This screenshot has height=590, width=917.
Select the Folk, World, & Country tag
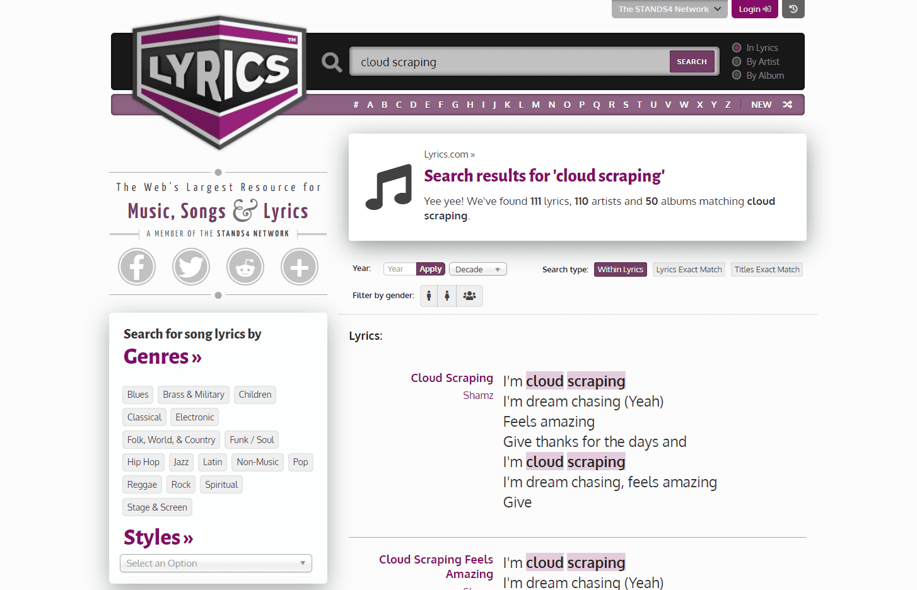[172, 440]
